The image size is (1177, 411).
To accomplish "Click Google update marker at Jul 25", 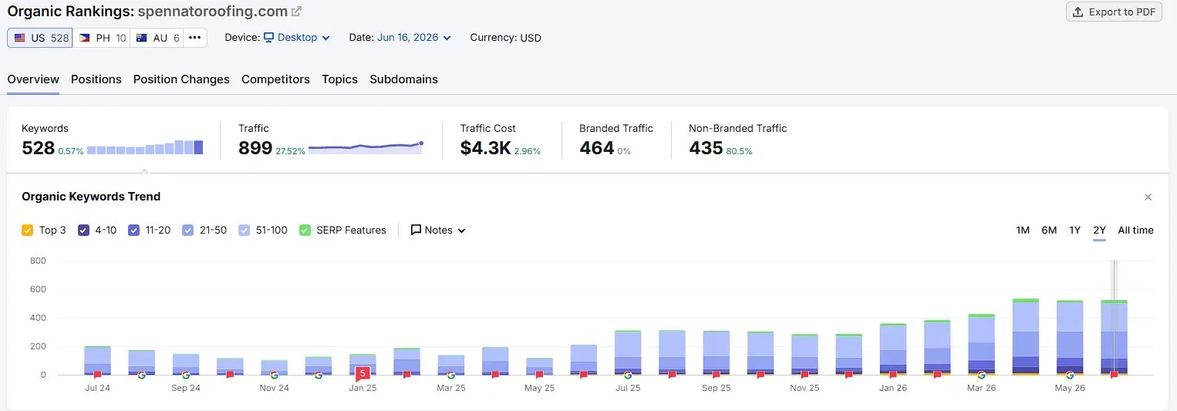I will tap(628, 375).
